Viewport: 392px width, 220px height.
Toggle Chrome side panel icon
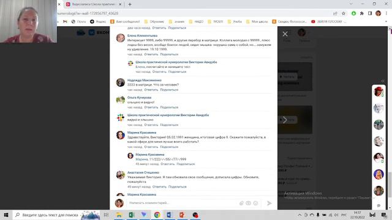point(370,13)
